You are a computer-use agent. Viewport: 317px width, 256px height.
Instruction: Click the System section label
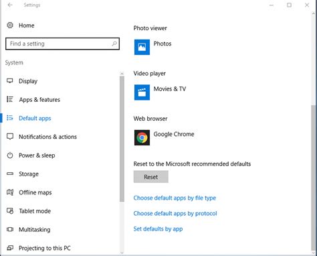click(x=14, y=62)
